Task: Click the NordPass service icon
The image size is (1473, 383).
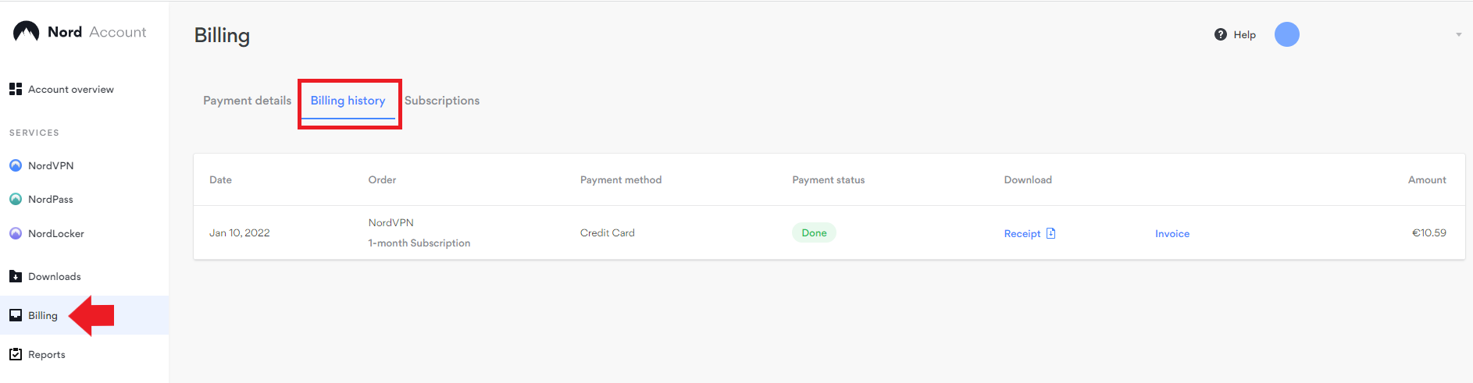Action: [x=16, y=199]
